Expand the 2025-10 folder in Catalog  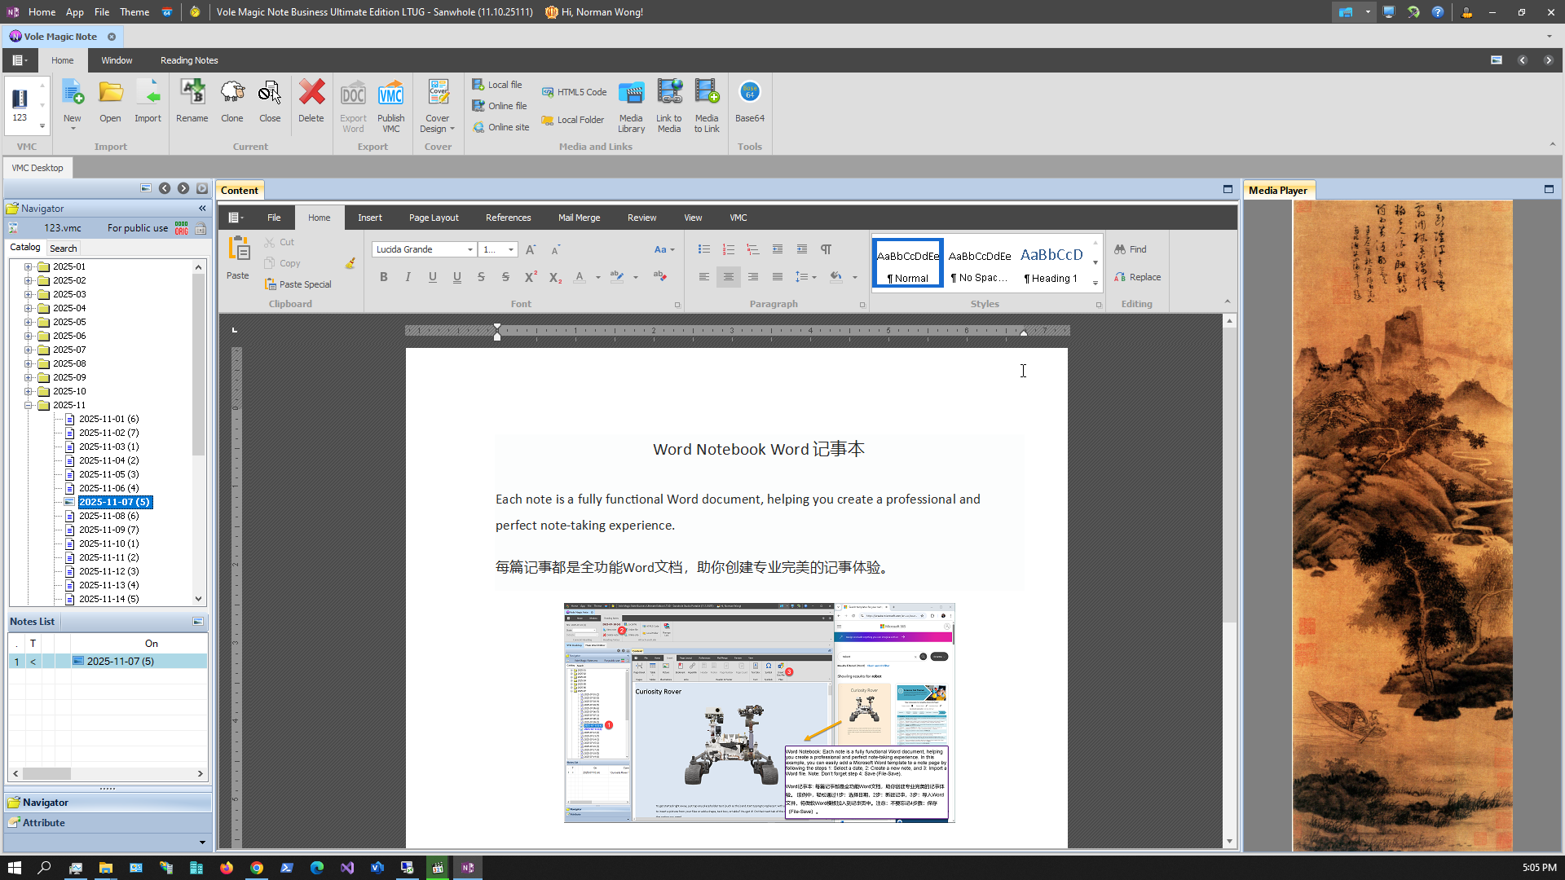coord(29,391)
